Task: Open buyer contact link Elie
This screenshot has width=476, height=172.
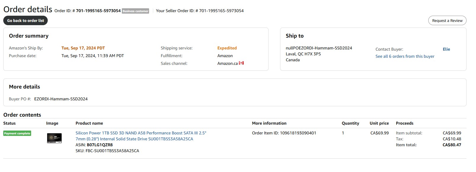Action: click(446, 49)
